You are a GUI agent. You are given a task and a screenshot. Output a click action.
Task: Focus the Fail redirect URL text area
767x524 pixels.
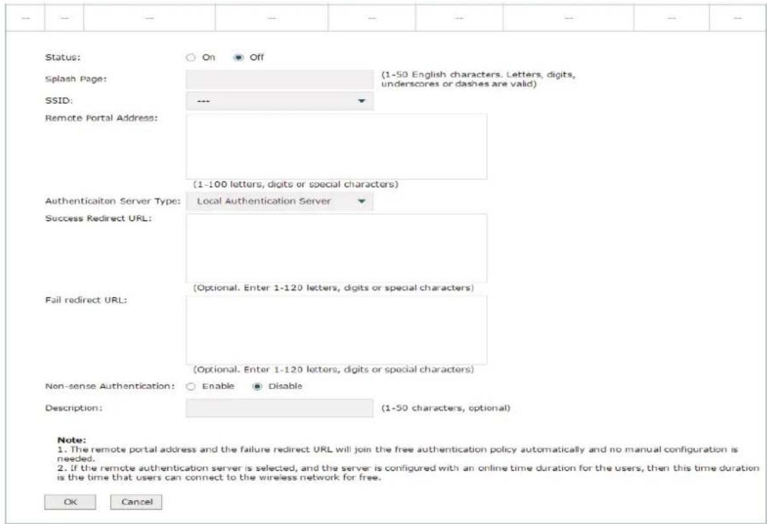(x=337, y=330)
